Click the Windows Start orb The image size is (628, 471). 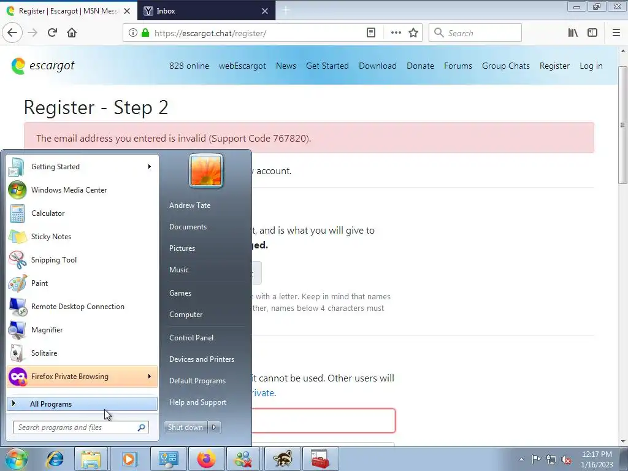16,459
